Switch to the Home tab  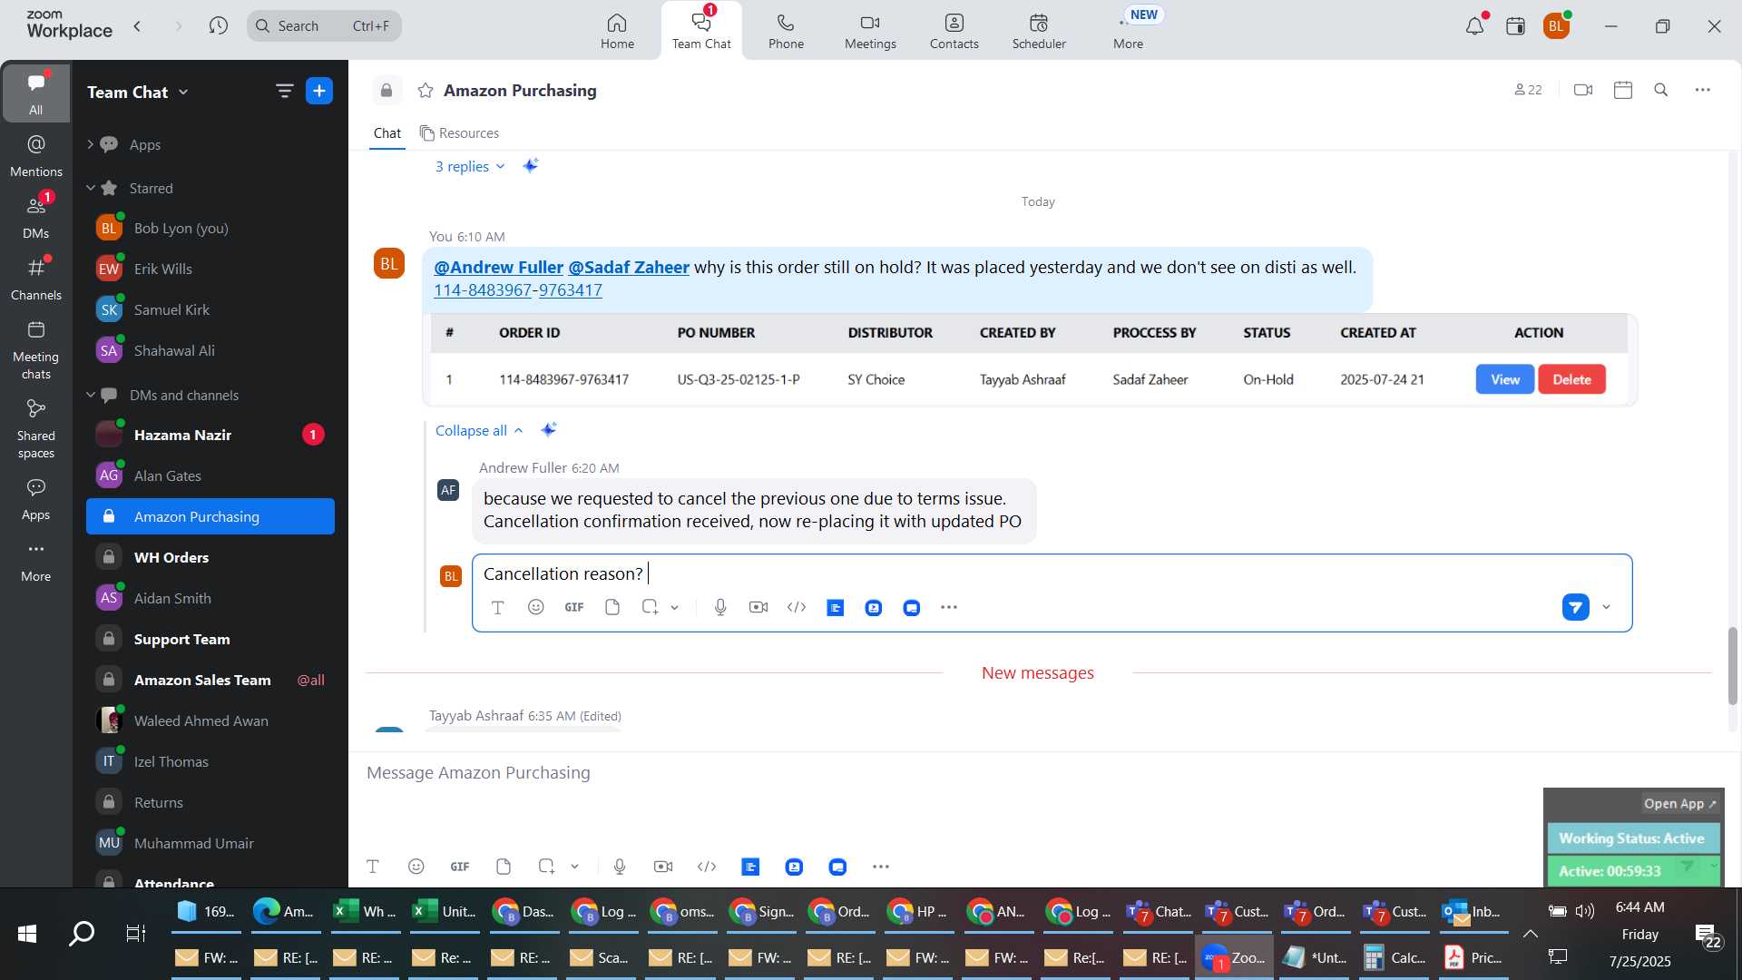pyautogui.click(x=617, y=31)
